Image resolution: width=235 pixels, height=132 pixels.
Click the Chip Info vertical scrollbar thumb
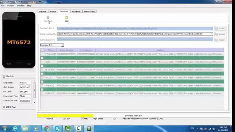click(x=35, y=90)
